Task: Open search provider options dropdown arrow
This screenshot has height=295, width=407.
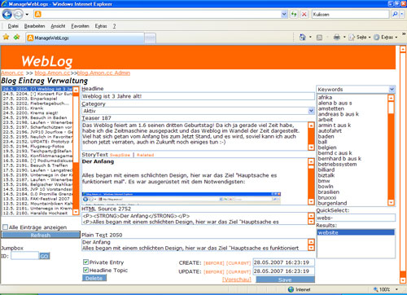Action: pos(402,14)
